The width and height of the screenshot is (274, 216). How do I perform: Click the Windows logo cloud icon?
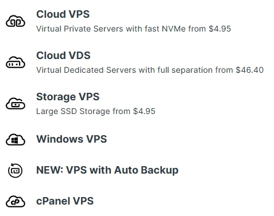[16, 139]
